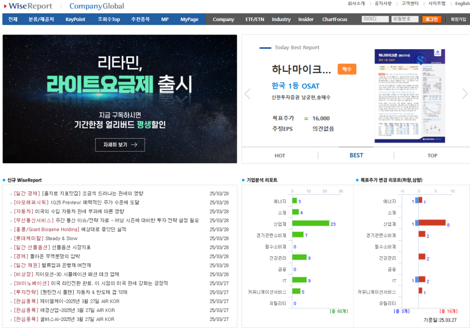Screen dimensions: 470x328
Task: Open 분류/제공처 menu
Action: coord(41,19)
